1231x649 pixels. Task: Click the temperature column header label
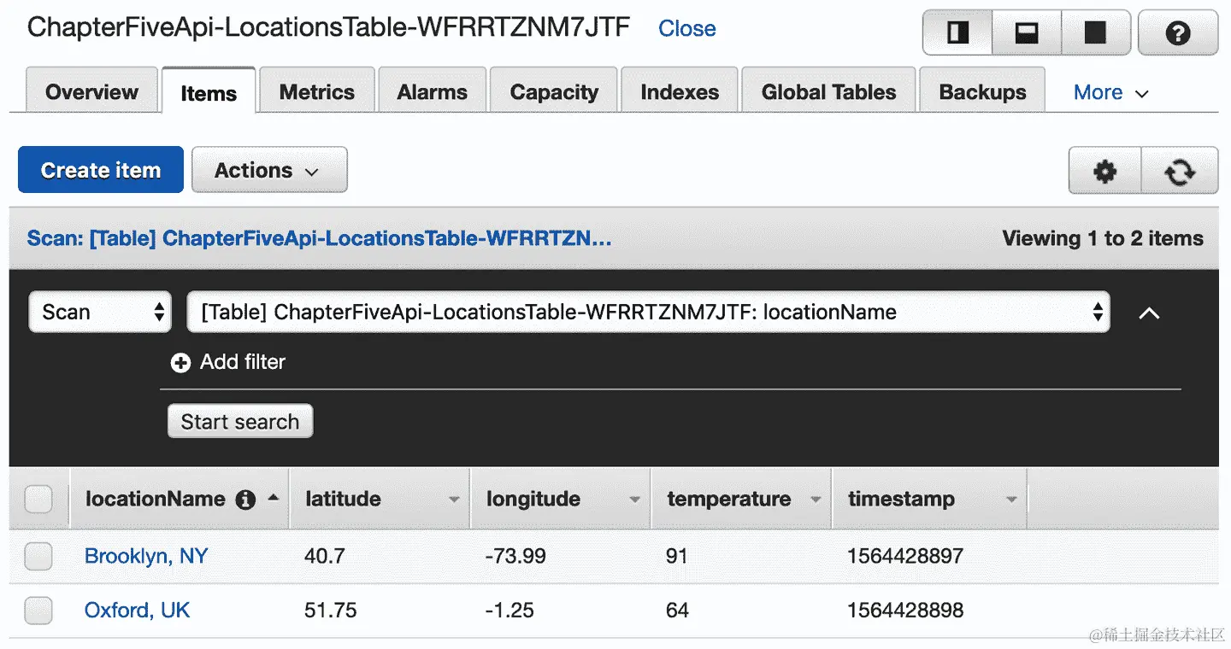[729, 500]
